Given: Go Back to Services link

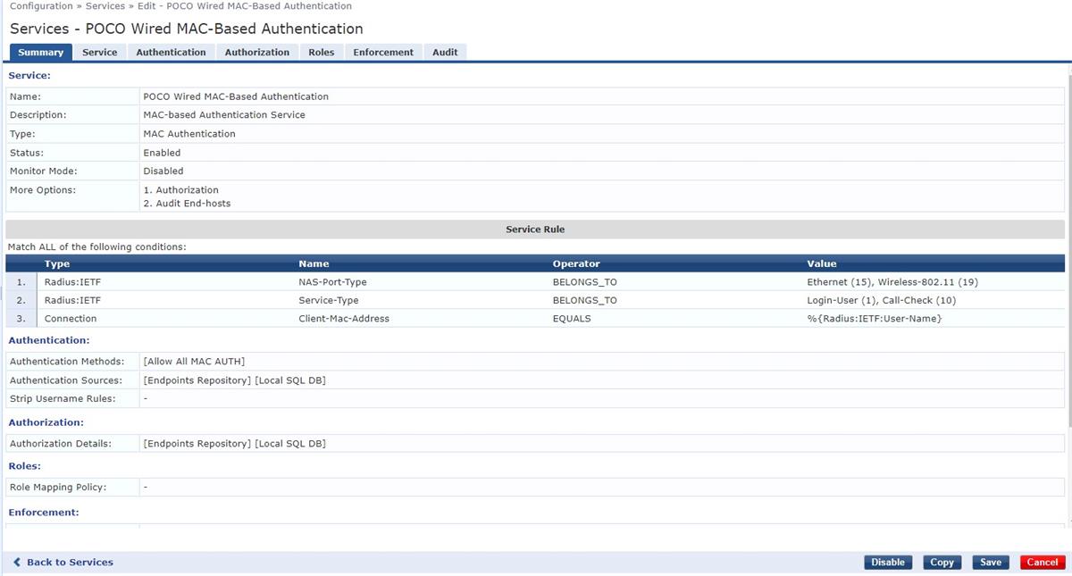Looking at the screenshot, I should pyautogui.click(x=70, y=563).
